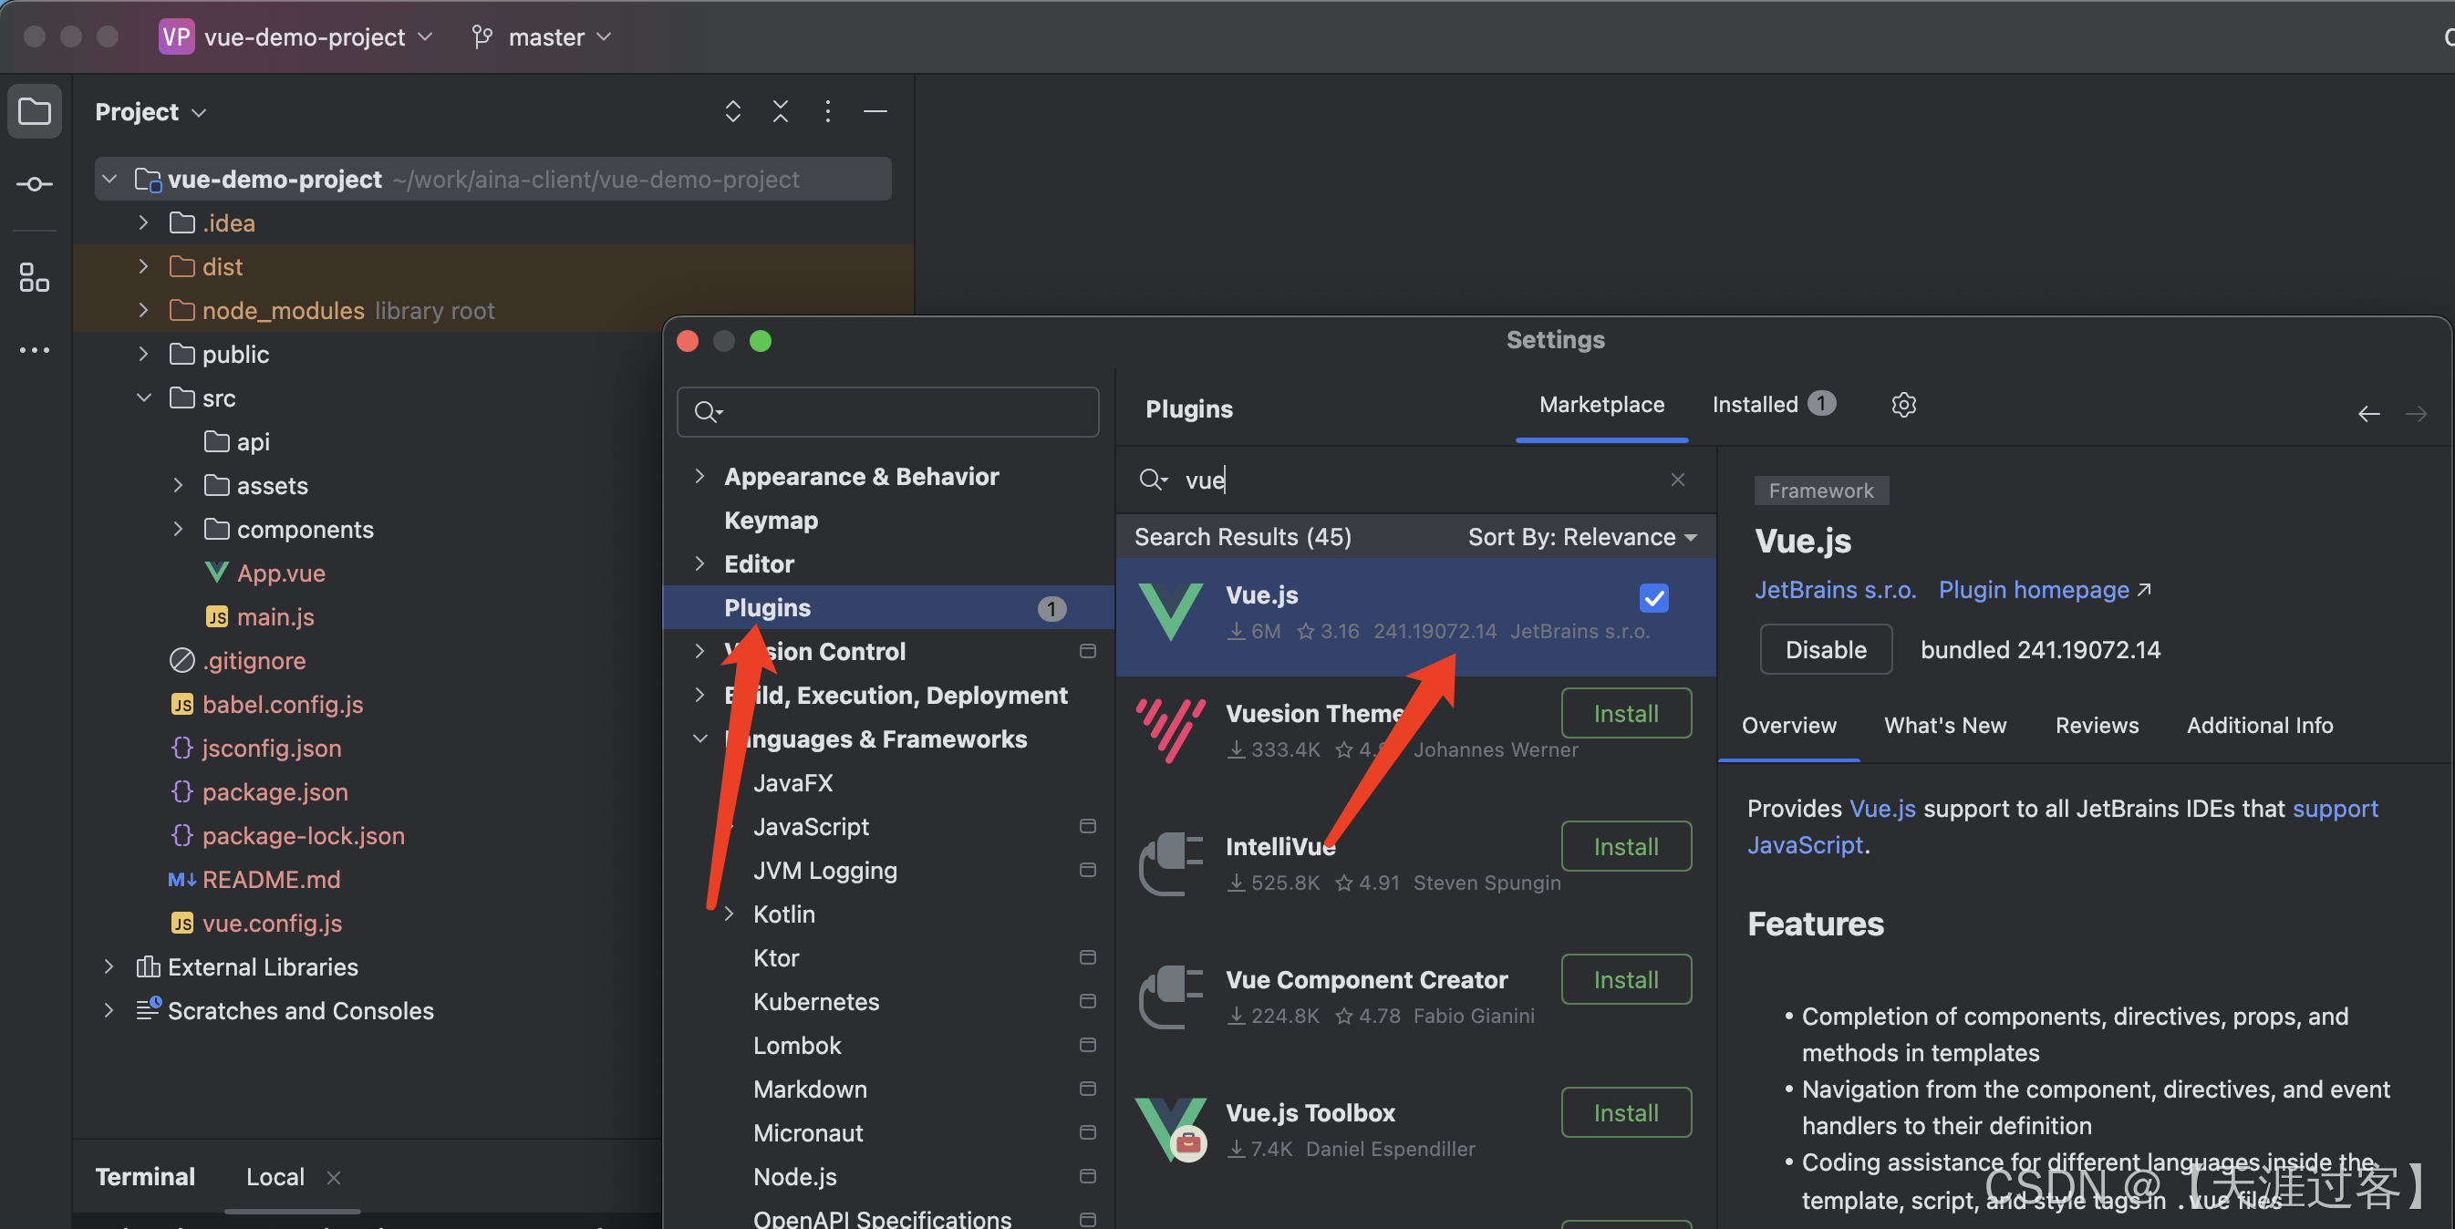Install the IntelliVue plugin
The height and width of the screenshot is (1229, 2455).
tap(1626, 847)
